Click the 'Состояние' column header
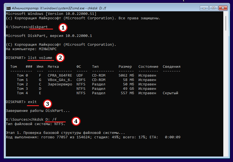This screenshot has height=162, width=233. click(148, 67)
